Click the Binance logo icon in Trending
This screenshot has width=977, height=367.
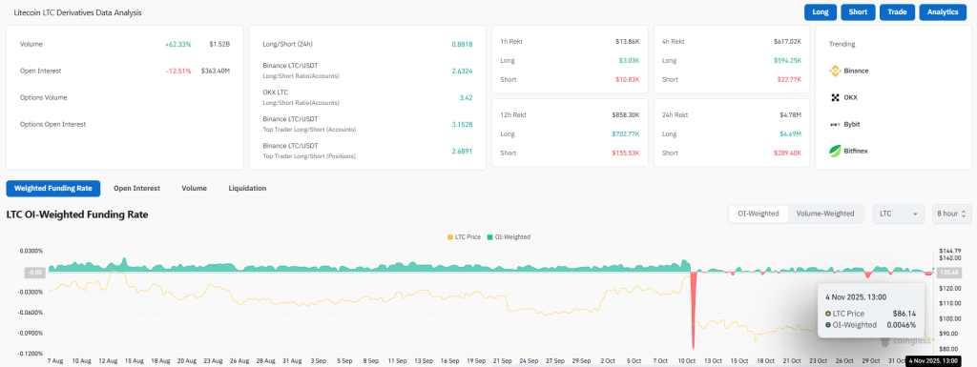pyautogui.click(x=835, y=71)
